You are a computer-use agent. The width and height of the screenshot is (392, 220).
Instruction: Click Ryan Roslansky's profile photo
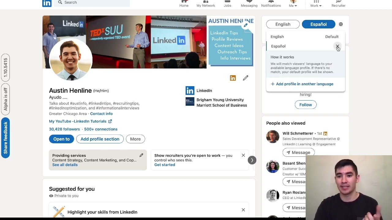(273, 196)
